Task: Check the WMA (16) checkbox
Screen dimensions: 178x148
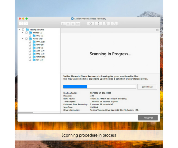Action: pos(30,57)
